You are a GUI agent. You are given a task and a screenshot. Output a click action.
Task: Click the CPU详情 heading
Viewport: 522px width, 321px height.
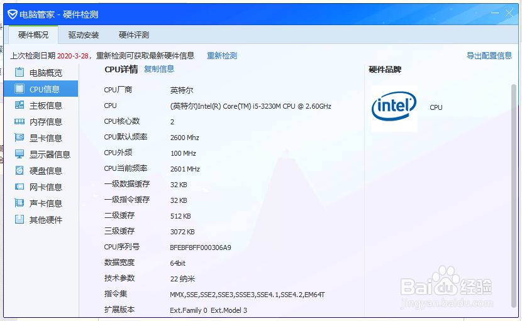pos(121,69)
